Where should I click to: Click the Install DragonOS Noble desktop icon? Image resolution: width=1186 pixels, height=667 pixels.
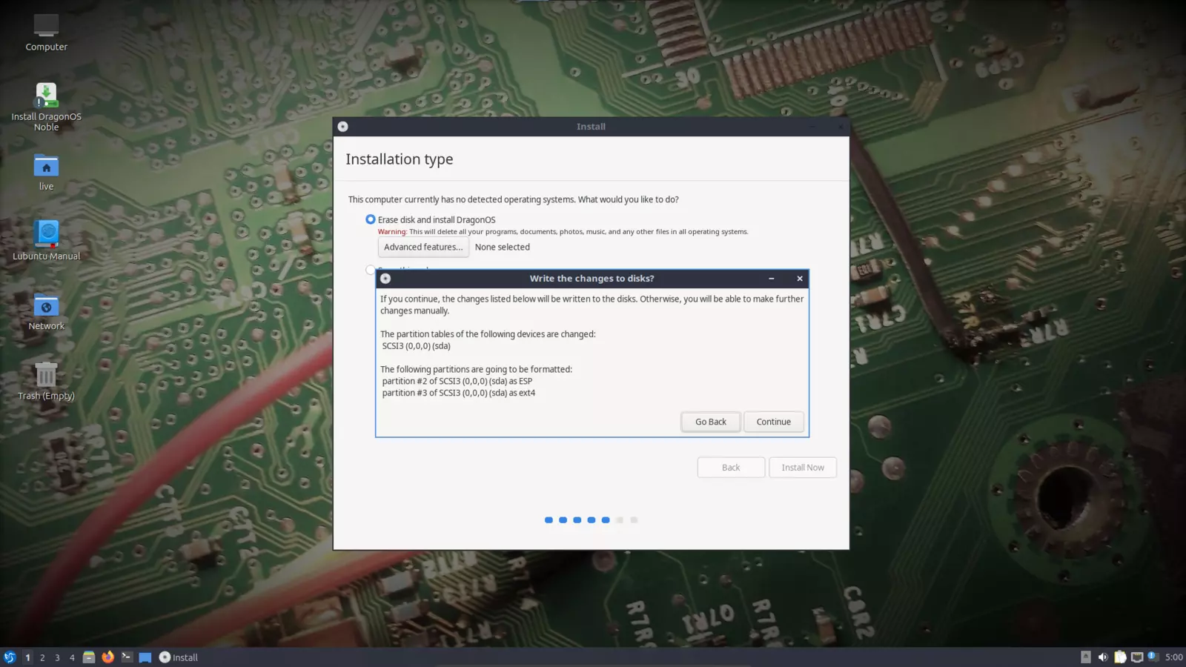(x=46, y=107)
